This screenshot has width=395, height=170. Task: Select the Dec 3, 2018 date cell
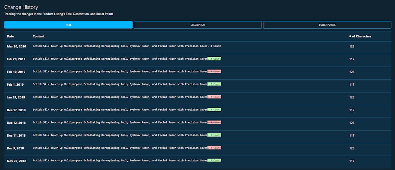(x=15, y=148)
